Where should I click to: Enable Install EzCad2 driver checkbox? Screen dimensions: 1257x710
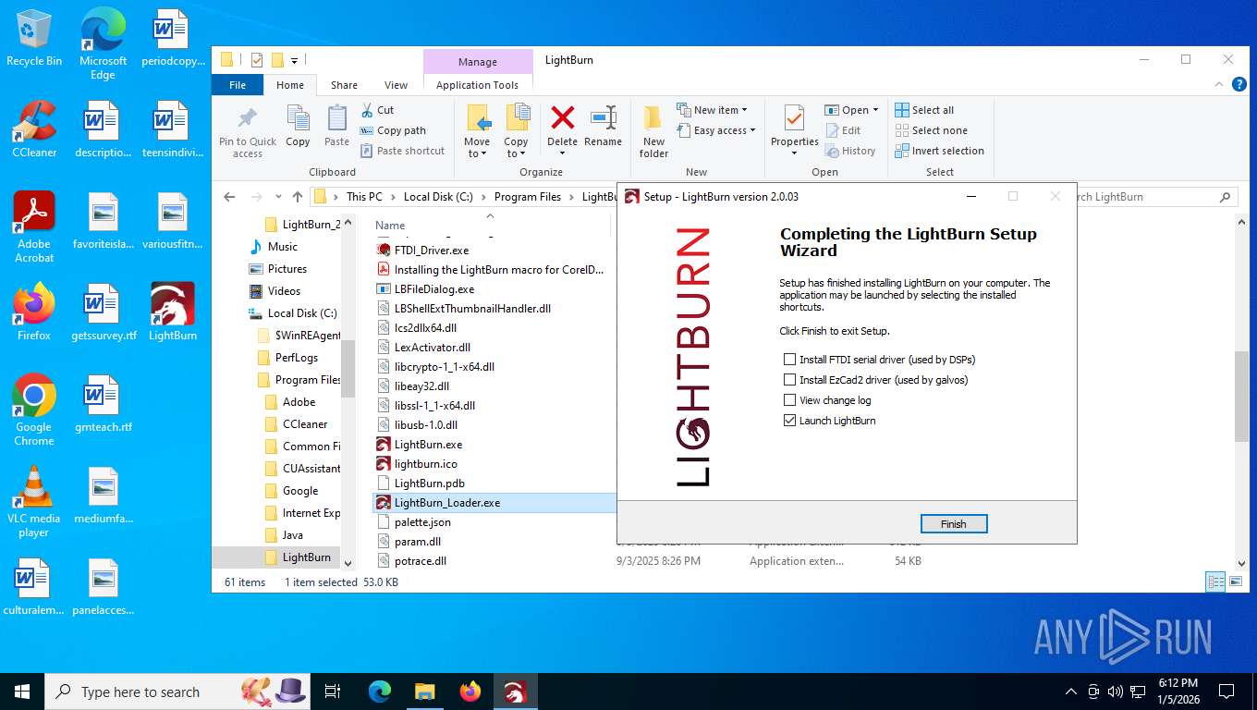pyautogui.click(x=789, y=380)
